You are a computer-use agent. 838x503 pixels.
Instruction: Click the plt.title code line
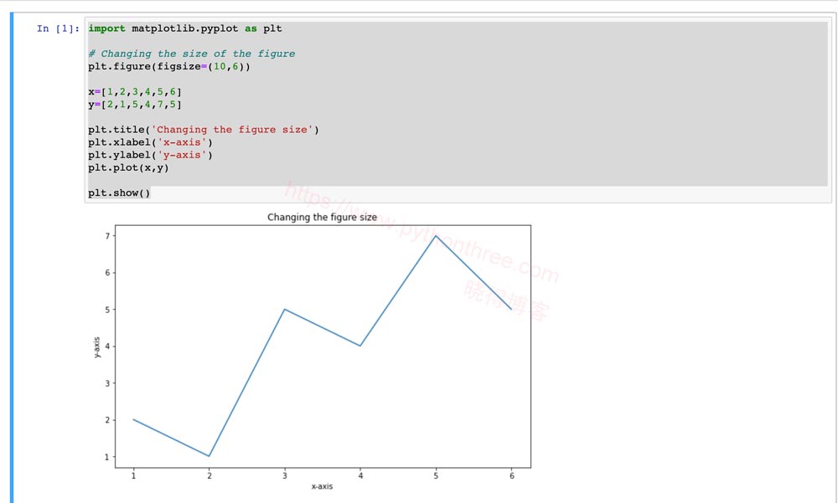[203, 130]
